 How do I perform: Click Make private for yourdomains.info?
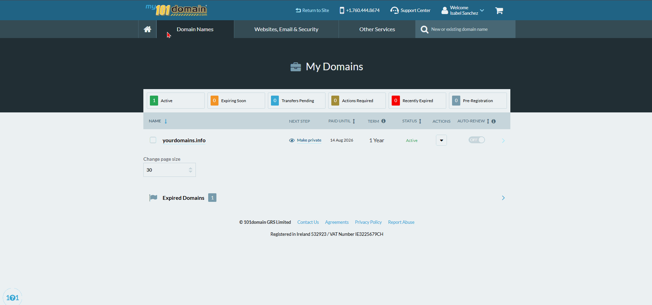tap(309, 140)
